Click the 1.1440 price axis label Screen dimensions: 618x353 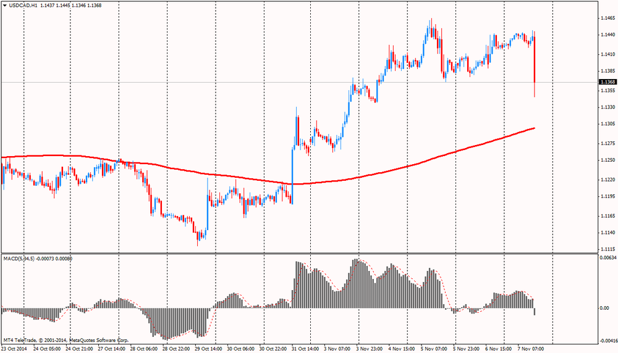click(607, 35)
